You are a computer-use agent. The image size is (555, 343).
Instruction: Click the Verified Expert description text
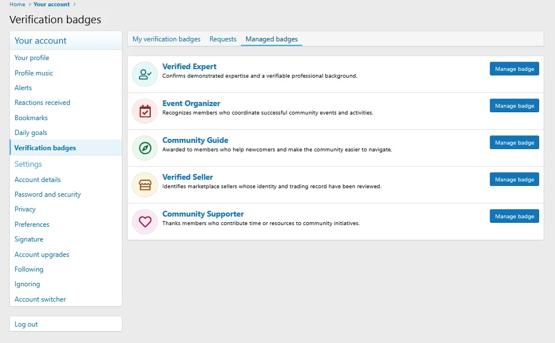260,76
